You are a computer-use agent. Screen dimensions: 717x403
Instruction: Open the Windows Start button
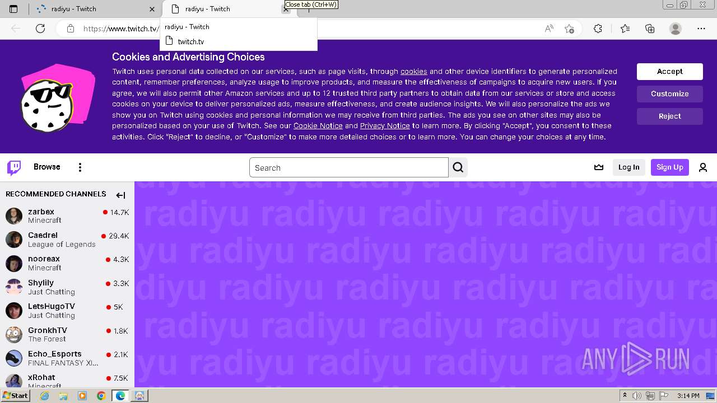point(16,396)
